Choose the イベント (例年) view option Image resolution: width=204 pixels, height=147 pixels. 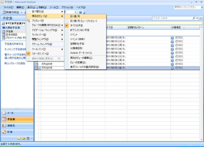85,39
